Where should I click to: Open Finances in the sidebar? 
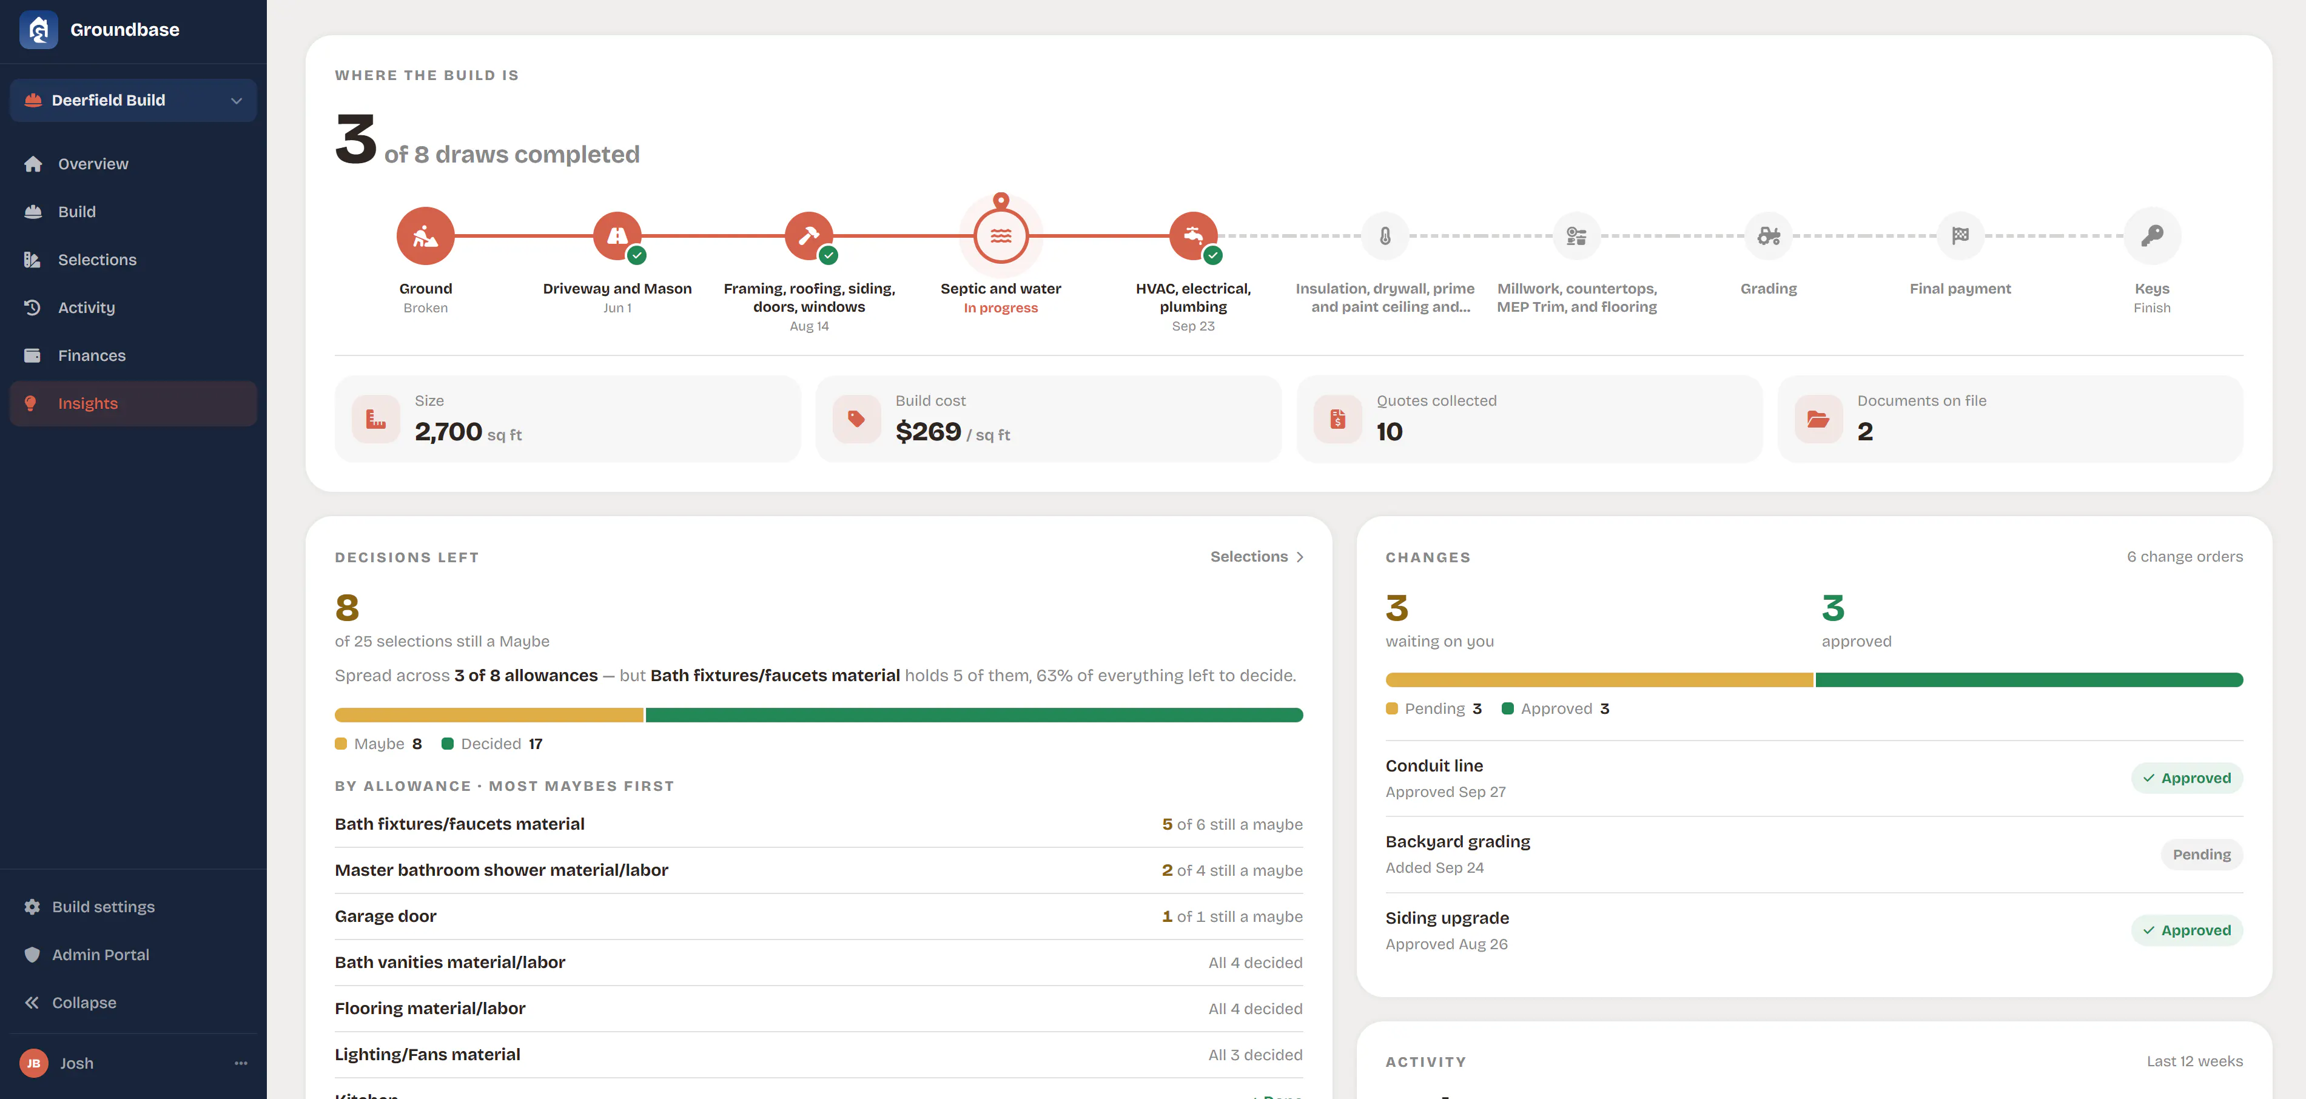[133, 355]
